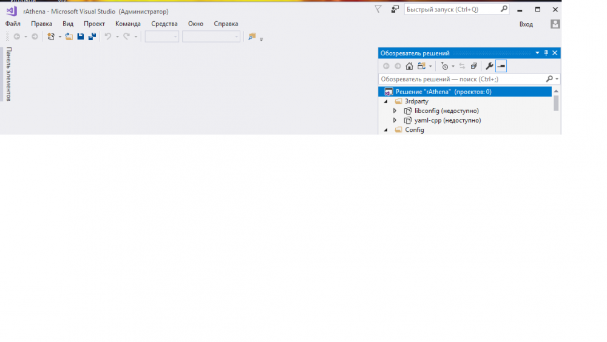The image size is (607, 342).
Task: Click the Collapse All icon in Solution Explorer
Action: pos(473,66)
